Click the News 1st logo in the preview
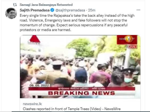 click(127, 40)
